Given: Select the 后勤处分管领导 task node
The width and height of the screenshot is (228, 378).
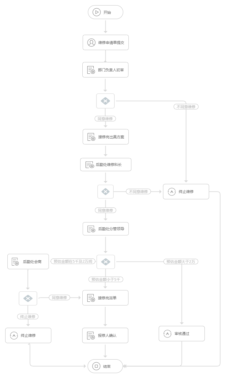Looking at the screenshot, I should coord(106,229).
